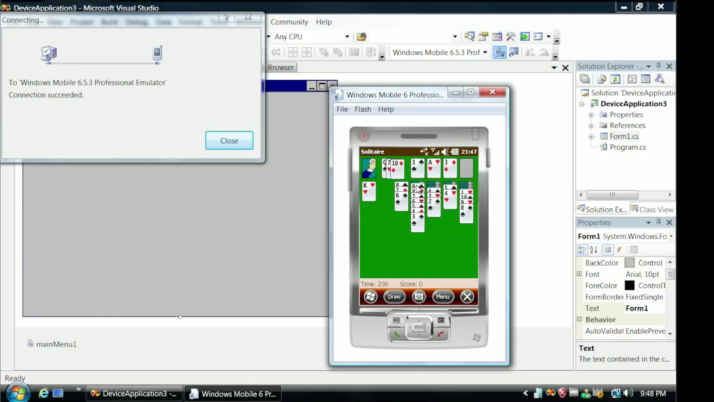The width and height of the screenshot is (714, 402).
Task: Expand the Font property row
Action: pyautogui.click(x=579, y=274)
